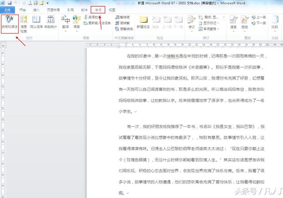This screenshot has height=198, width=283.
Task: Click Undo in the Quick Access Toolbar
Action: tap(16, 3)
